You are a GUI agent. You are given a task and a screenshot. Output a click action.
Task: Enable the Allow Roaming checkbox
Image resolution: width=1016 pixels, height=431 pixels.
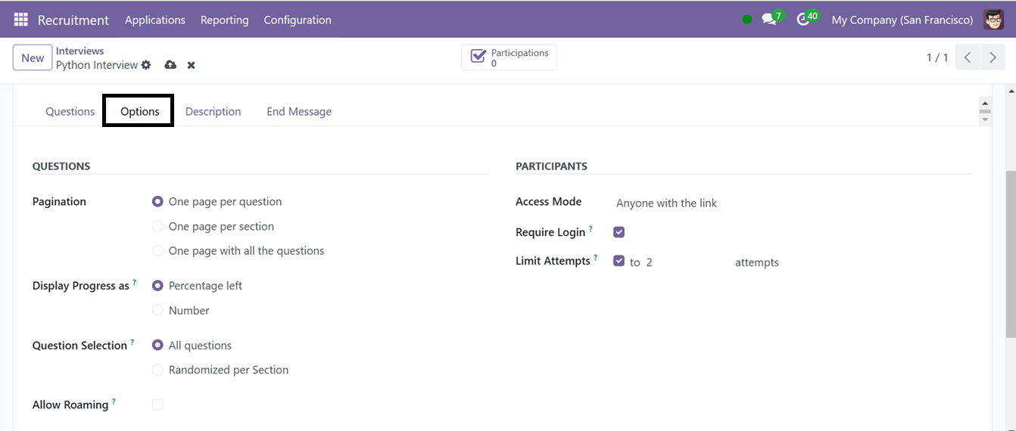pyautogui.click(x=157, y=405)
